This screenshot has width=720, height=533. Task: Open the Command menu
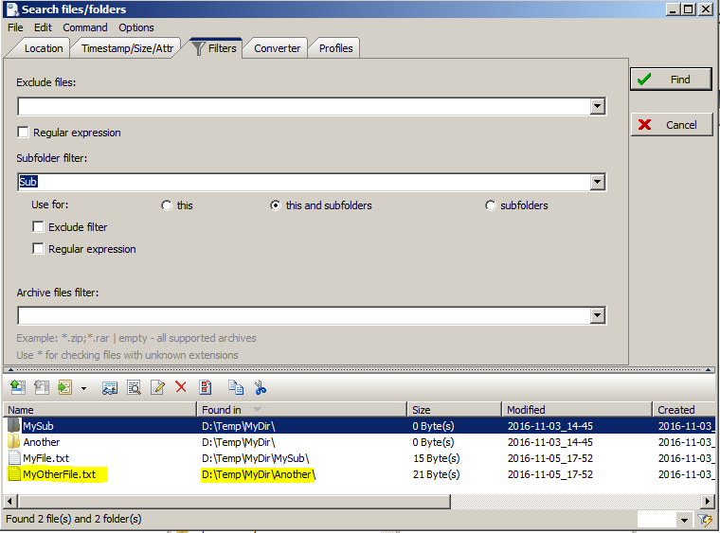click(85, 27)
